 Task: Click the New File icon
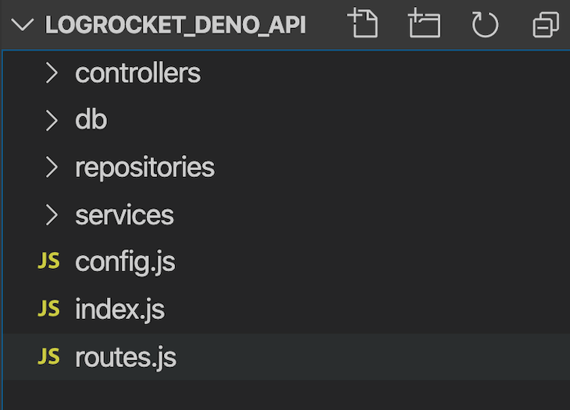[x=363, y=23]
